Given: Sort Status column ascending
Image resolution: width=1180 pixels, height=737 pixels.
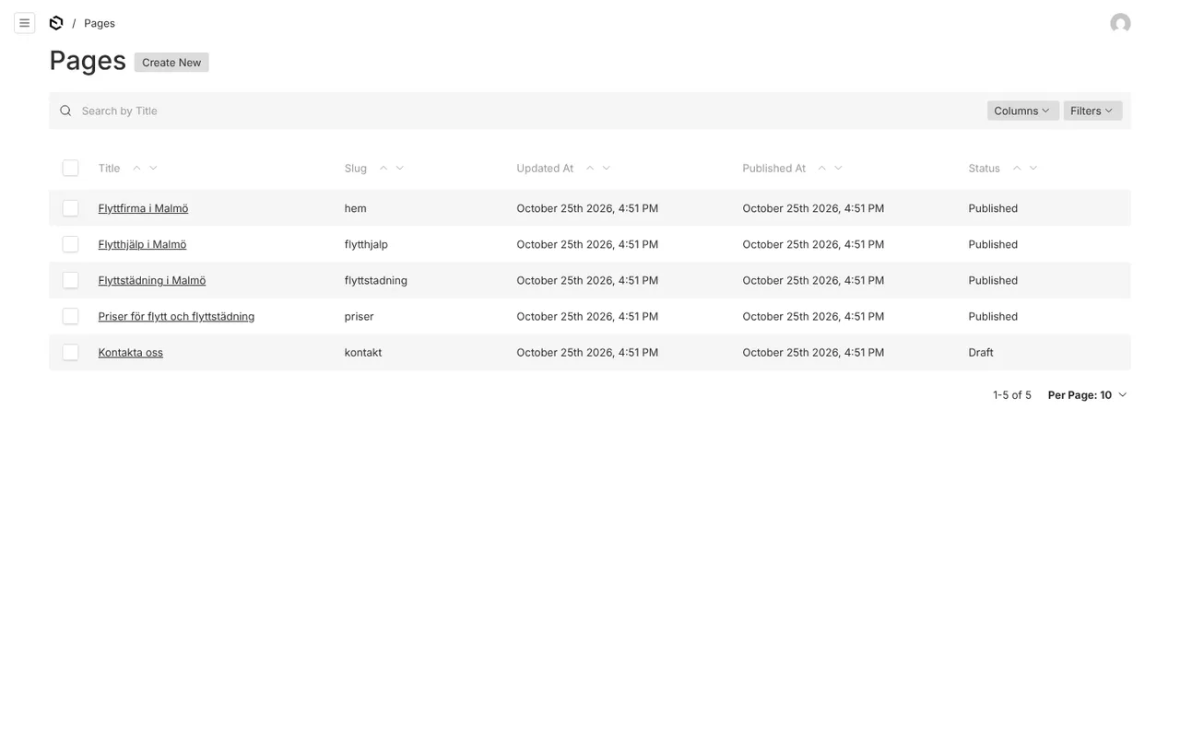Looking at the screenshot, I should 1017,168.
